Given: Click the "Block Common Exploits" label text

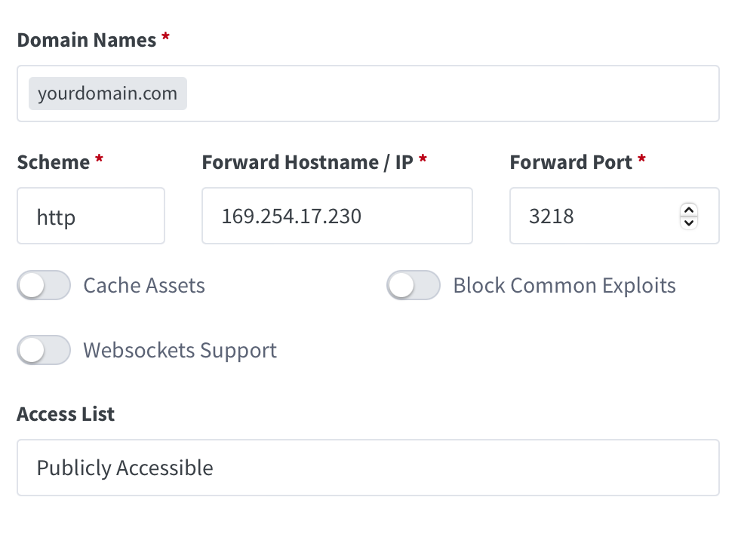Looking at the screenshot, I should [x=564, y=286].
